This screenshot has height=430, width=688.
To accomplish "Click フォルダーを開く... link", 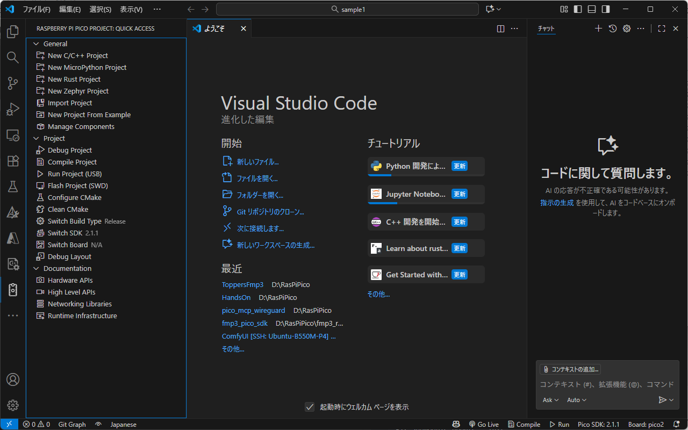I will click(x=260, y=195).
